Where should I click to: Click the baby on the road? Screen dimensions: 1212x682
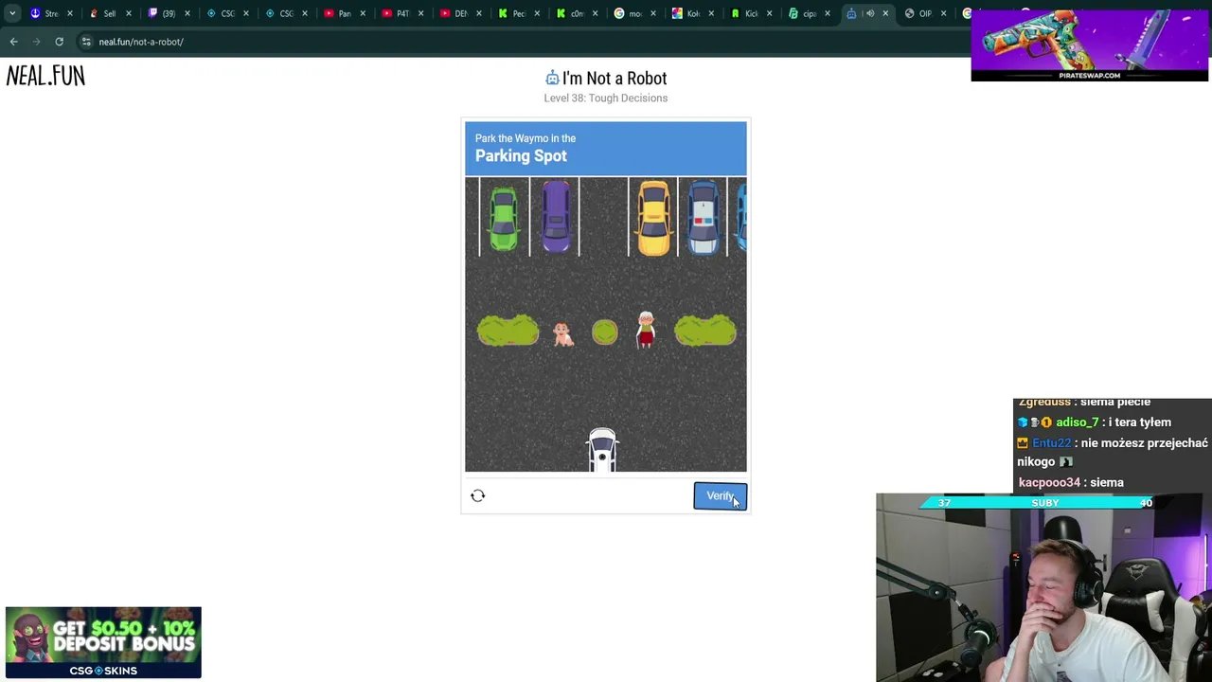tap(562, 334)
